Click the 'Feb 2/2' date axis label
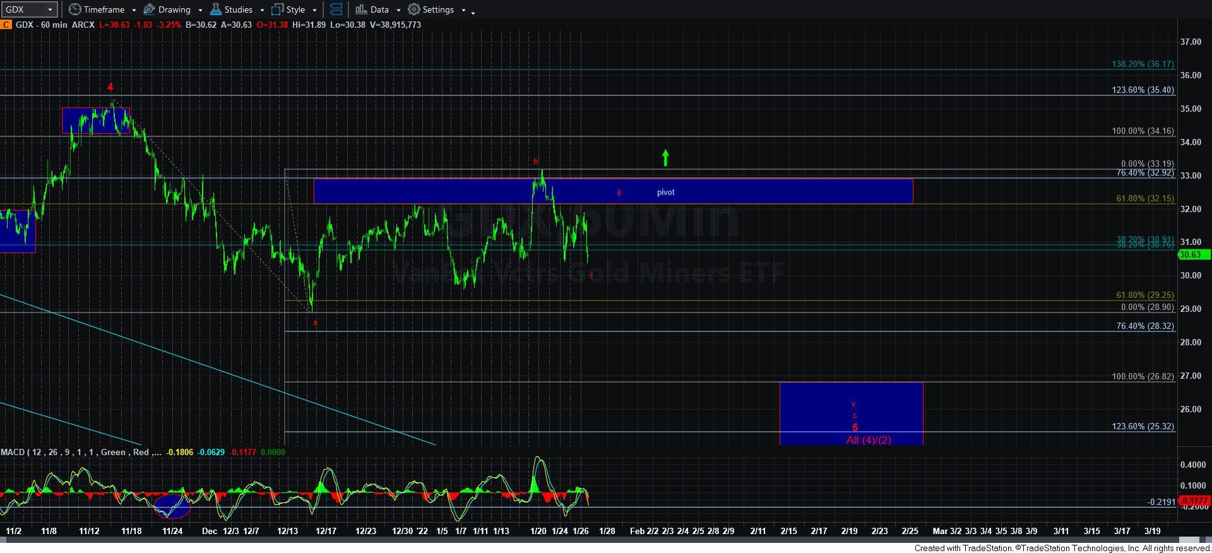Viewport: 1212px width, 553px height. click(644, 531)
